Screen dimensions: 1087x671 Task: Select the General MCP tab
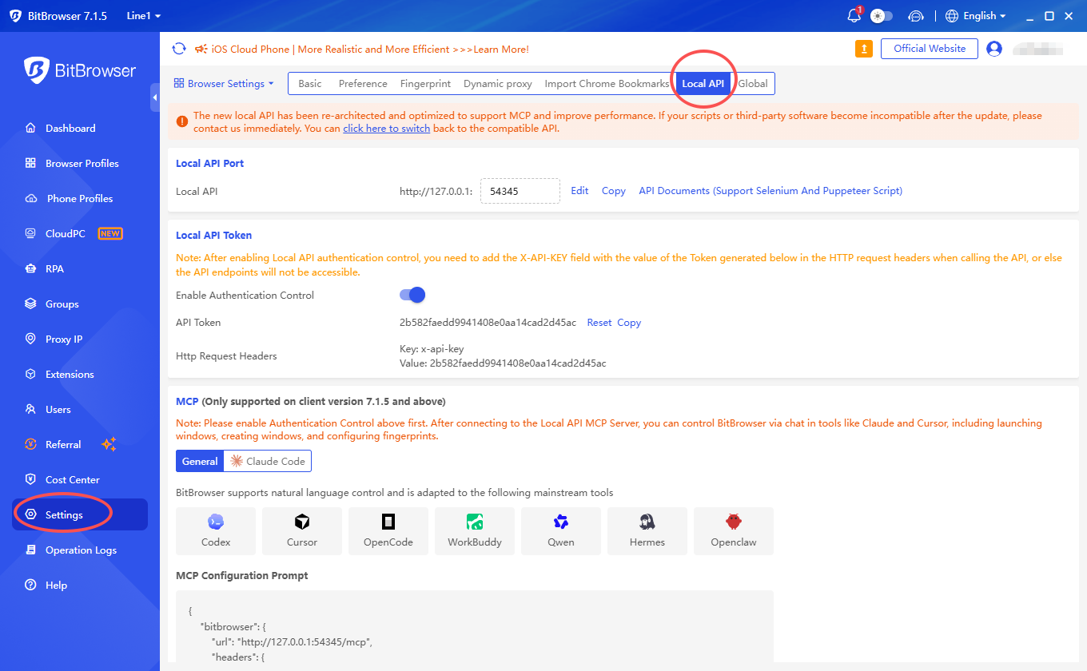click(x=200, y=461)
